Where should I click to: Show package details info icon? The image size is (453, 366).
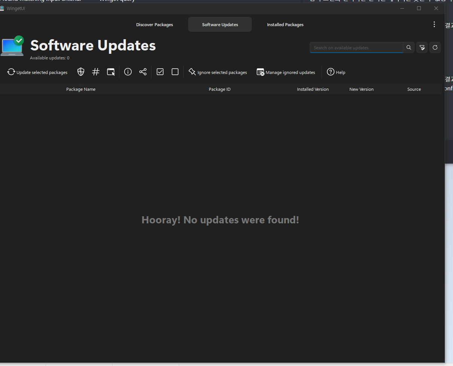tap(128, 72)
